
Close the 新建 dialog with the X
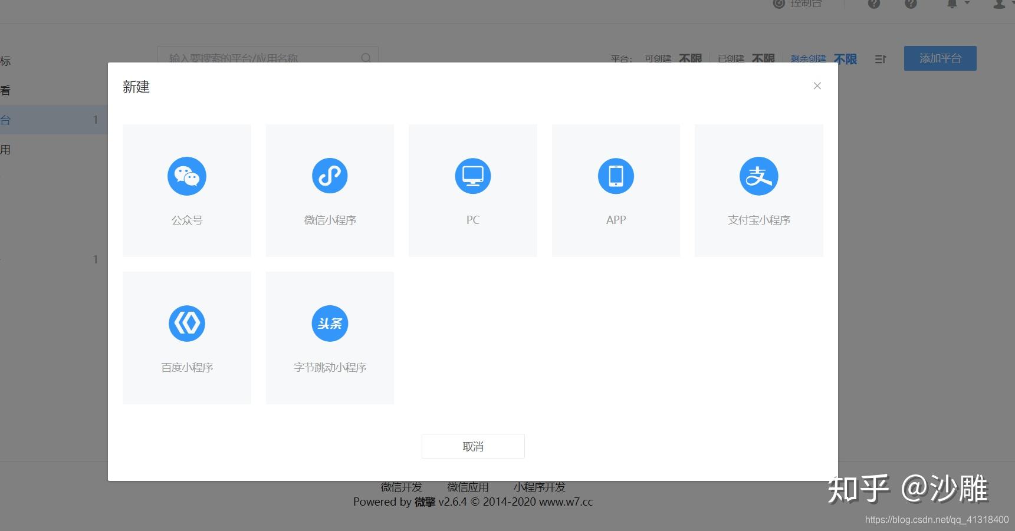click(x=817, y=86)
